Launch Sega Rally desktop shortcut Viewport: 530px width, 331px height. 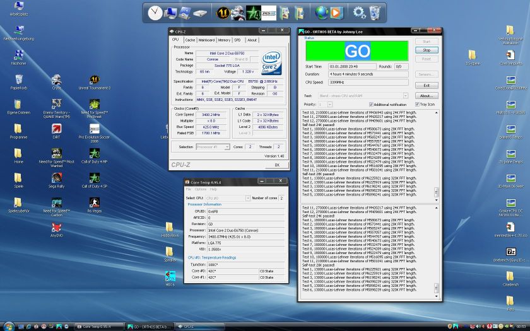pos(56,181)
